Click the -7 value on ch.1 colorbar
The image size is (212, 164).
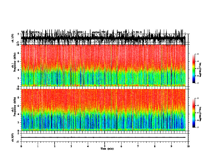[198, 83]
